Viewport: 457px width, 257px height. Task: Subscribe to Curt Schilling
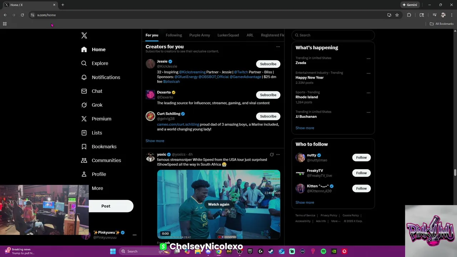pos(268,116)
